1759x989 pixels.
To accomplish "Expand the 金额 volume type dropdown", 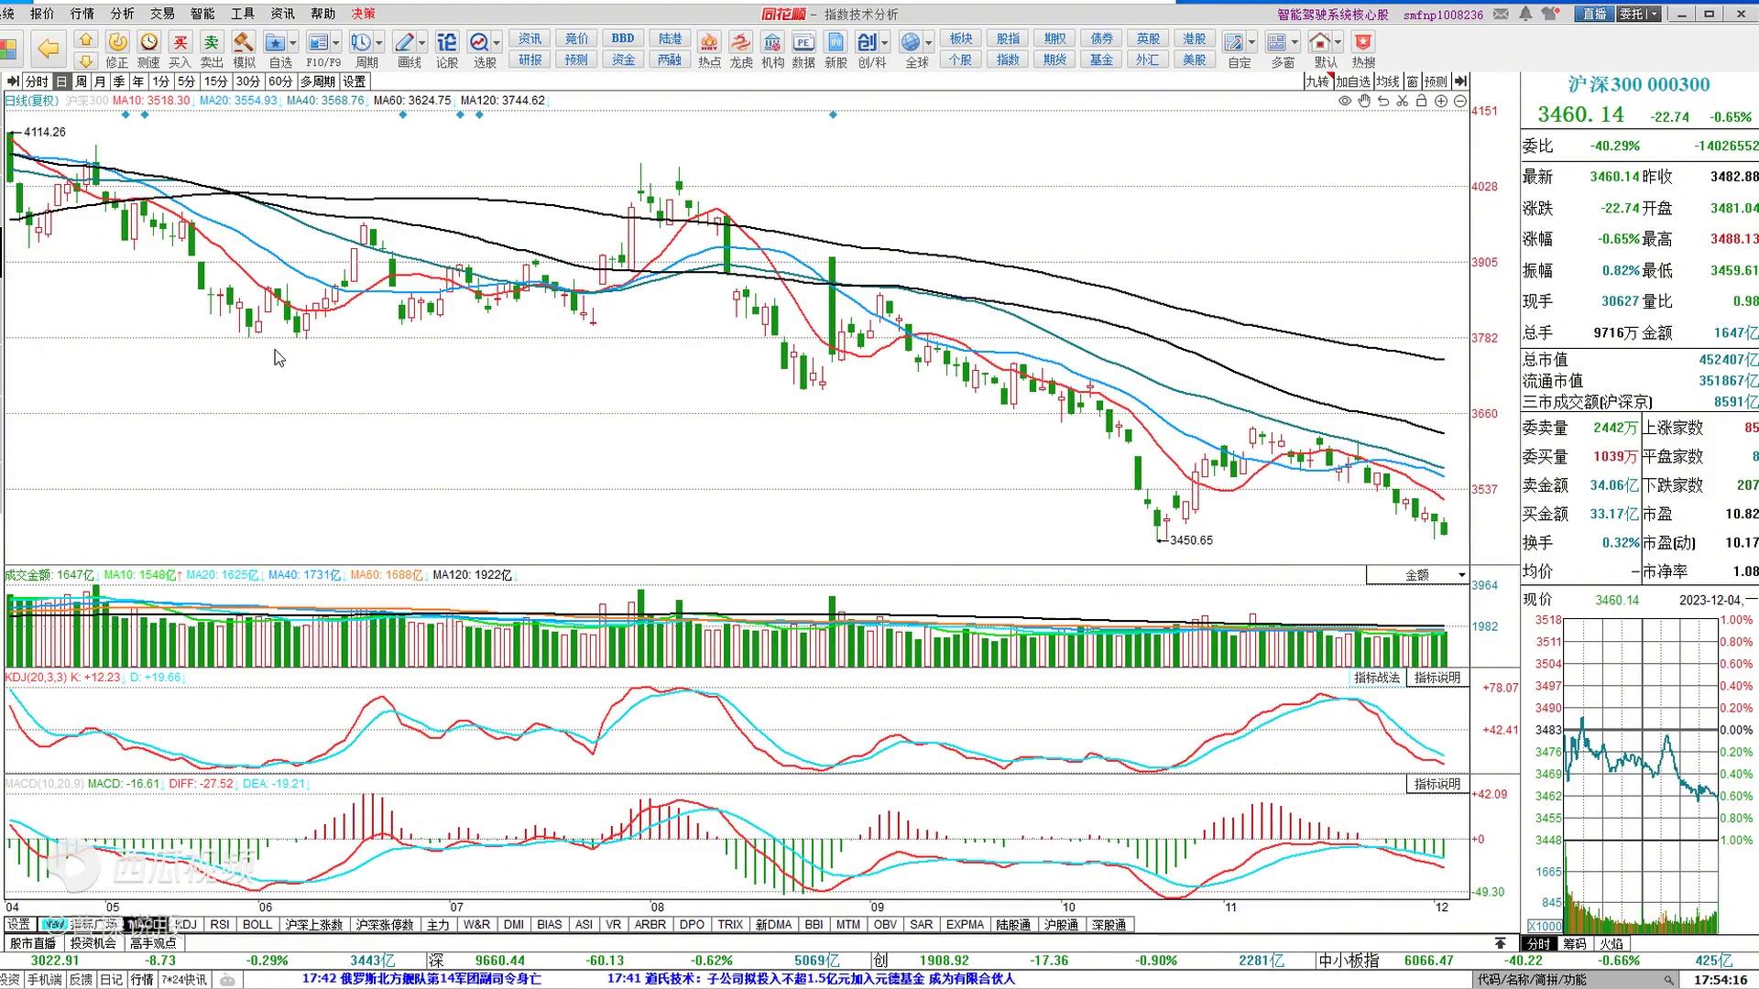I will (x=1461, y=575).
